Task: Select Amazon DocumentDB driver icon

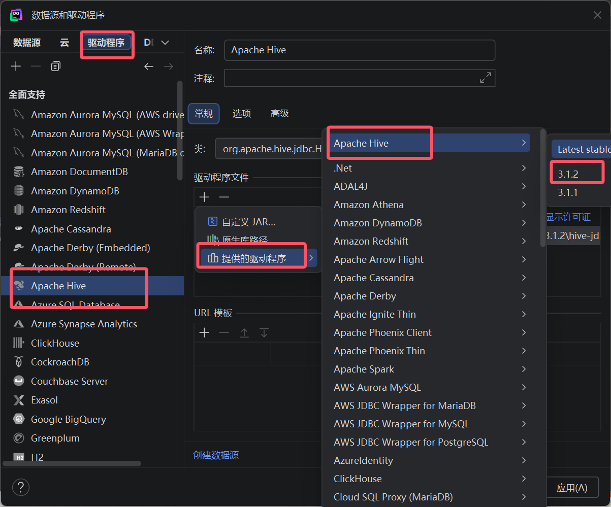Action: pyautogui.click(x=19, y=172)
